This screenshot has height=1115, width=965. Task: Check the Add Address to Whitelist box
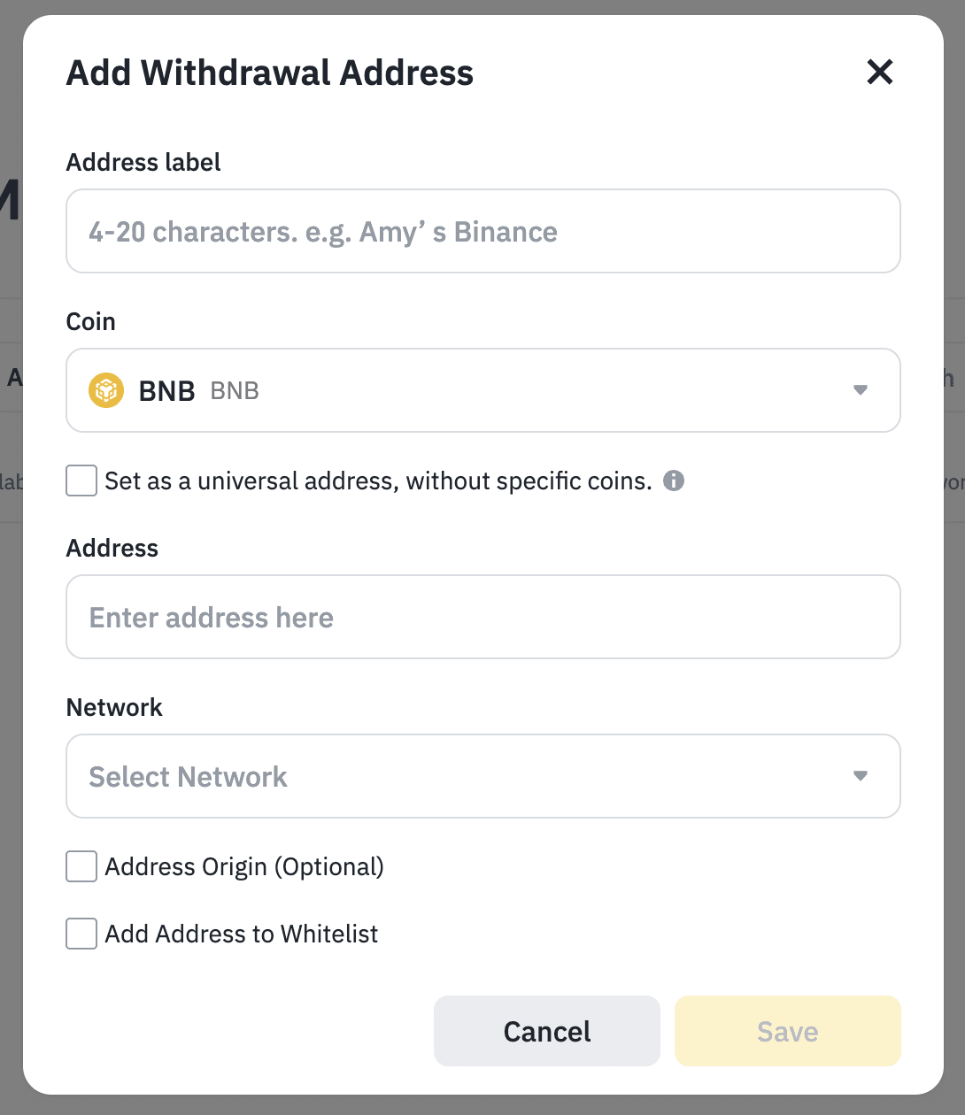click(x=81, y=934)
